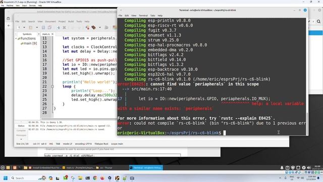Click the sidebar tab right-scroll arrow in Geany

point(38,34)
